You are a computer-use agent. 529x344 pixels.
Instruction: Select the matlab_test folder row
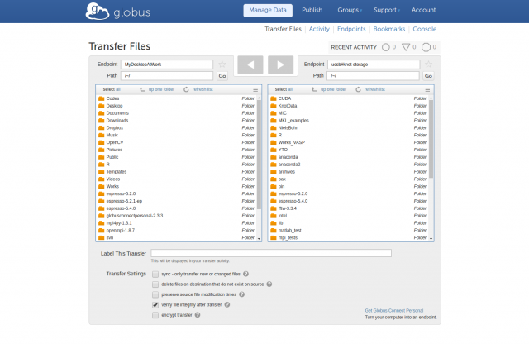(349, 231)
